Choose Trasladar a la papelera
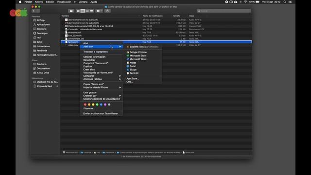The height and width of the screenshot is (175, 311). click(102, 52)
